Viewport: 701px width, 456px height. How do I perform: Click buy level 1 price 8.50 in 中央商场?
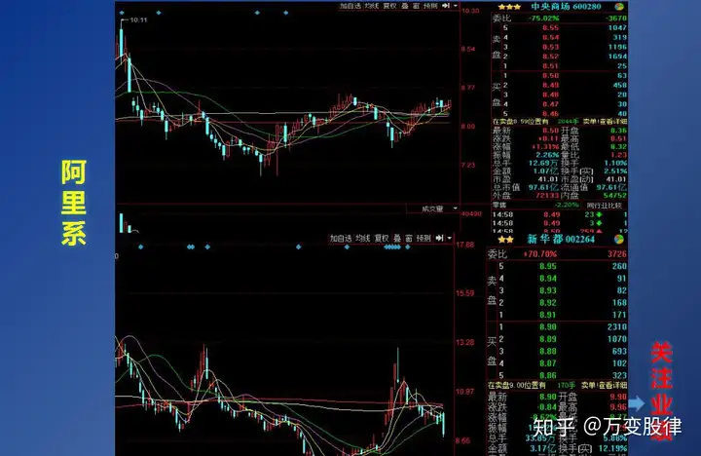pyautogui.click(x=551, y=76)
